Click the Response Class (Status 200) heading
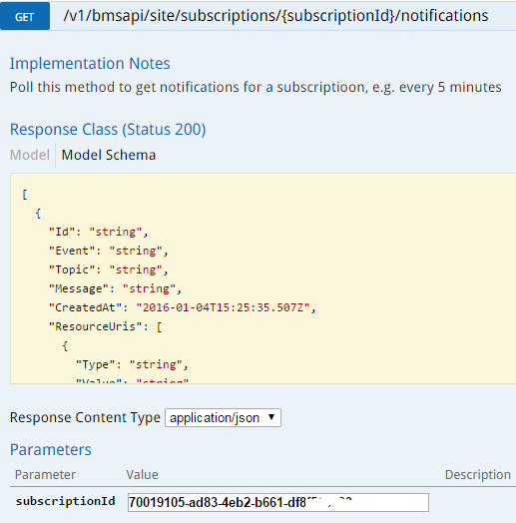516x523 pixels. (x=108, y=130)
